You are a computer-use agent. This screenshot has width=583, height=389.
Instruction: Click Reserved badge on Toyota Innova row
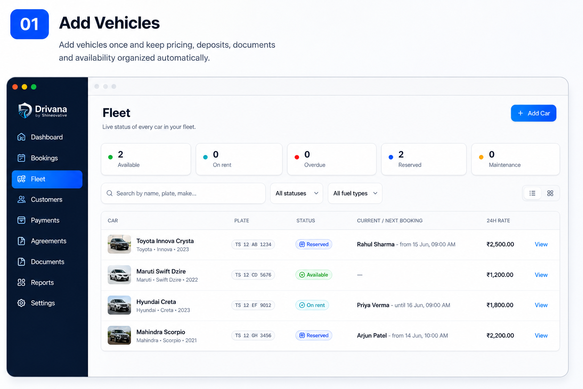coord(314,244)
